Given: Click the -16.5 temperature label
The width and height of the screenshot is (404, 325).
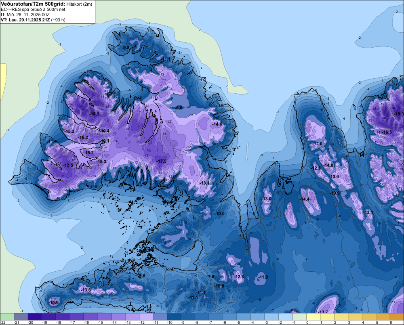Looking at the screenshot, I should (387, 132).
